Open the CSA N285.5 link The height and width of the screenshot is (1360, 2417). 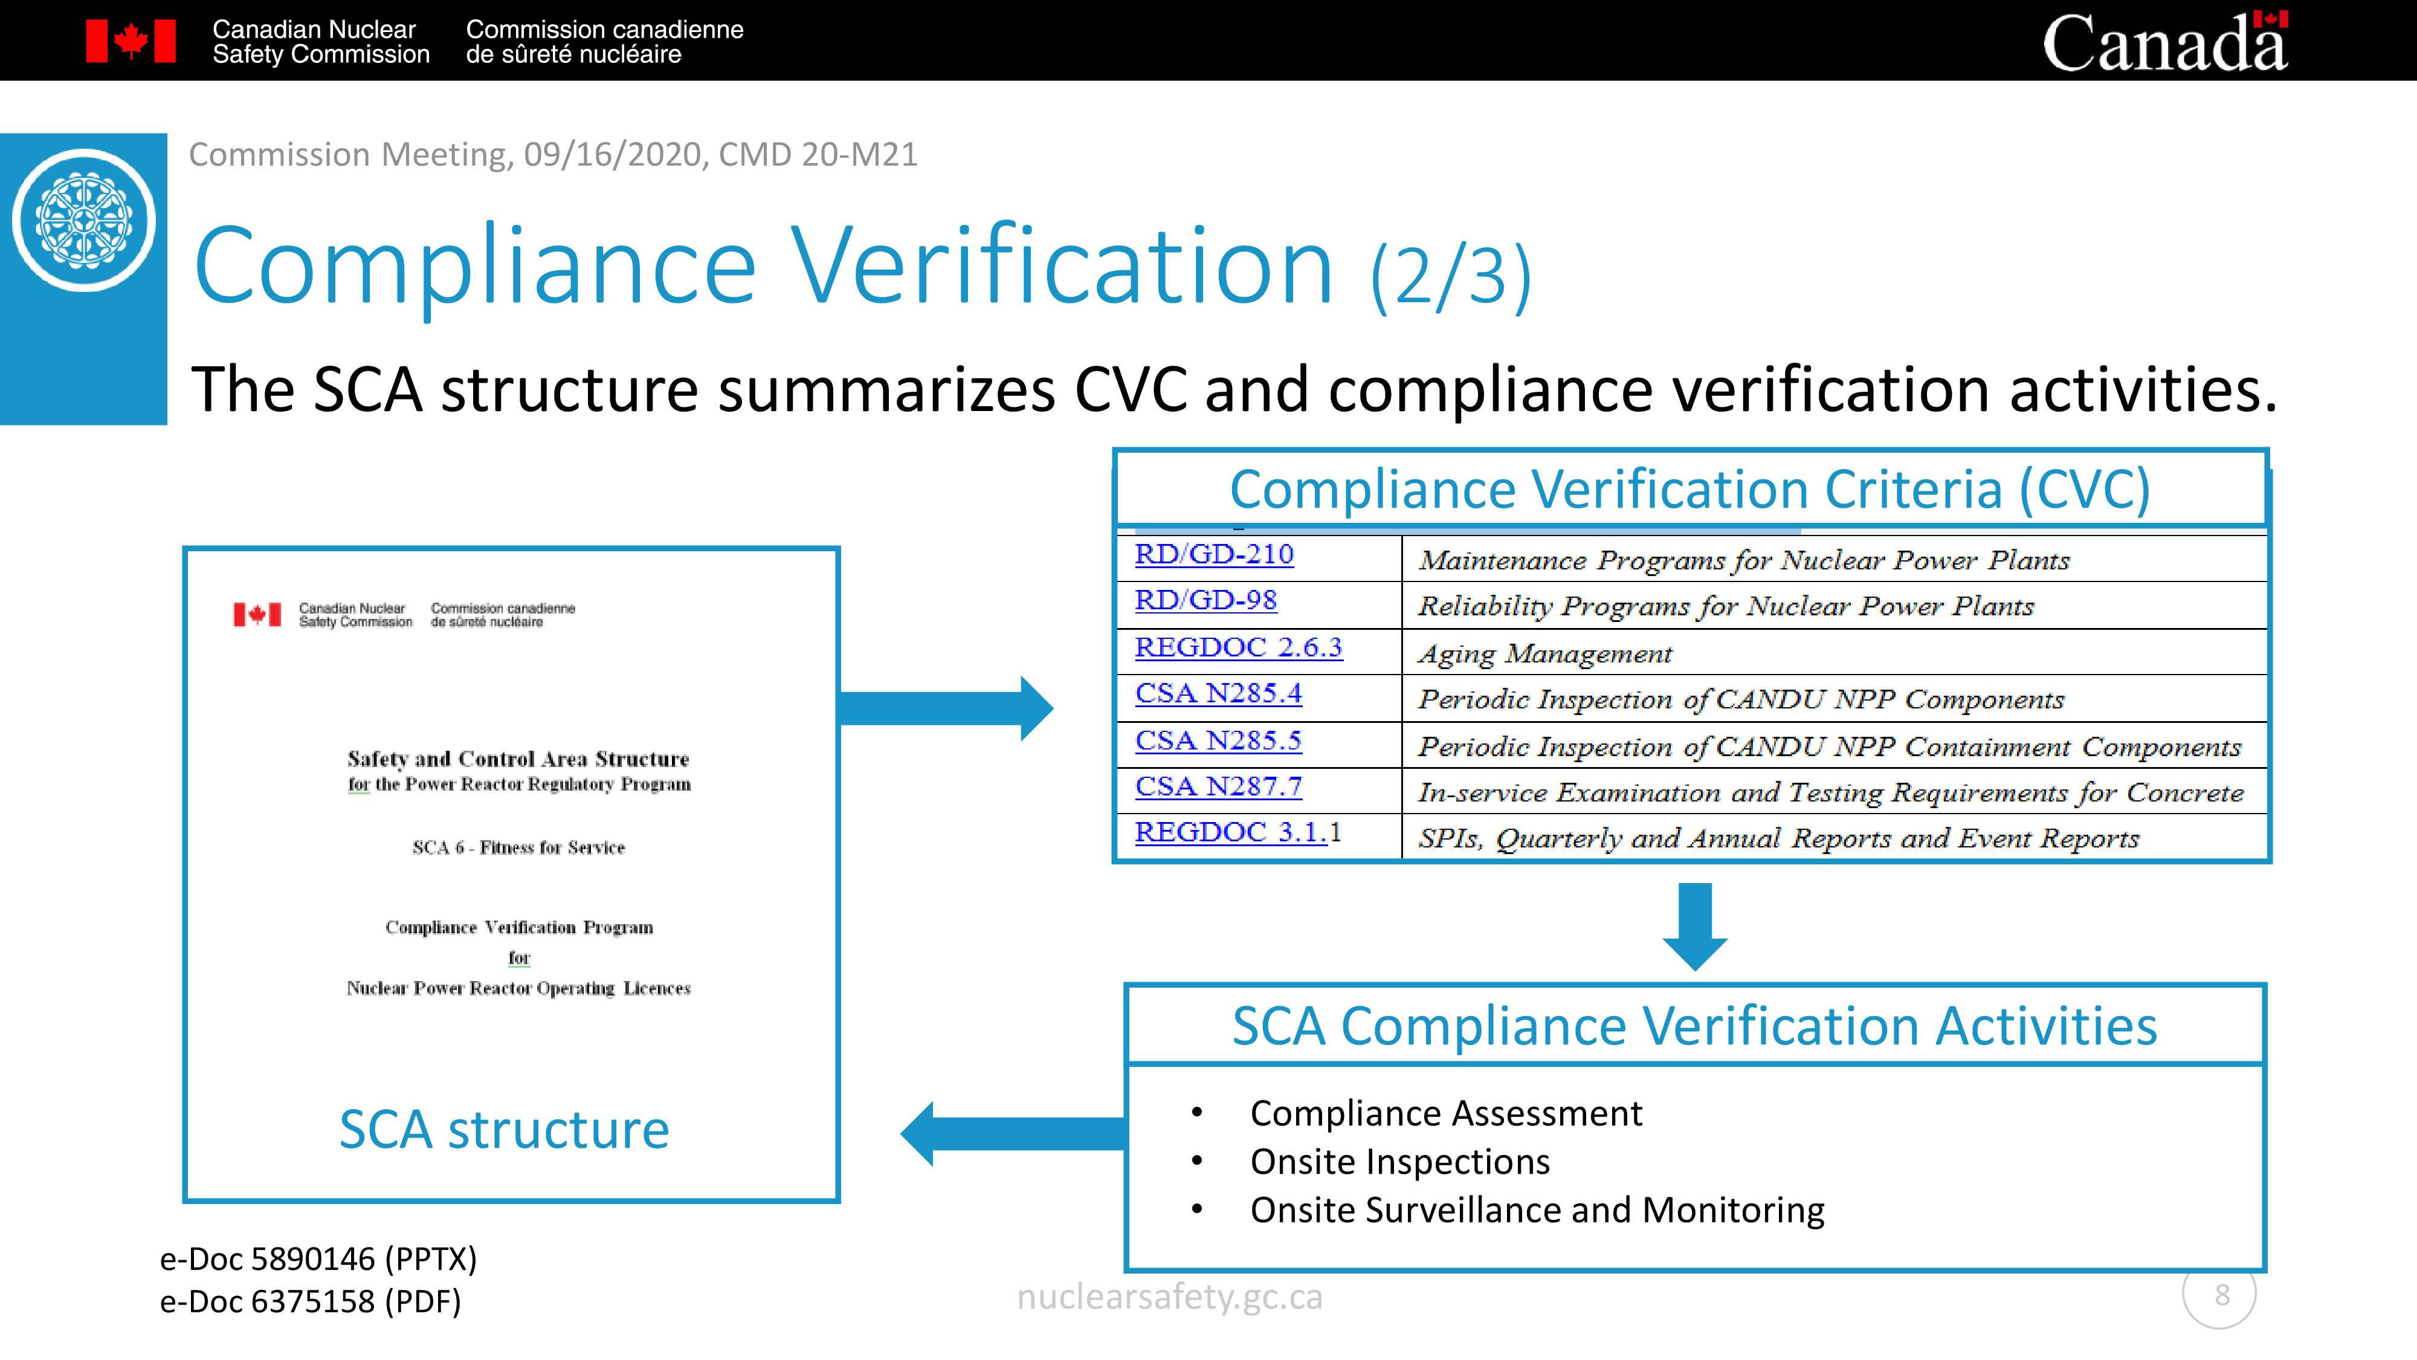[1218, 740]
